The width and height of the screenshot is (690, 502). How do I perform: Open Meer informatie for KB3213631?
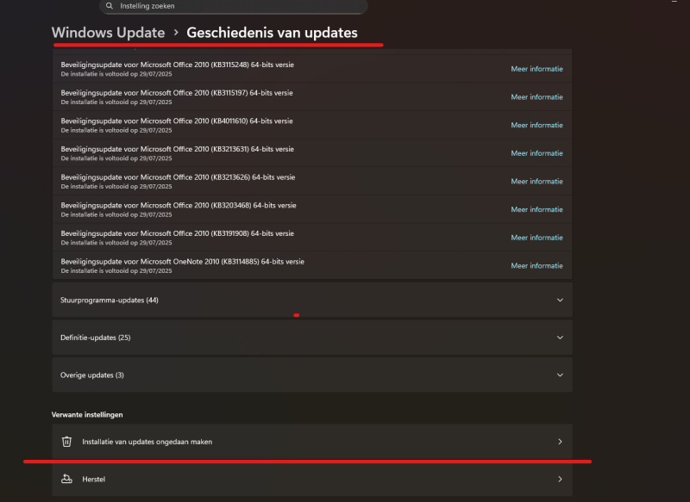click(x=536, y=153)
